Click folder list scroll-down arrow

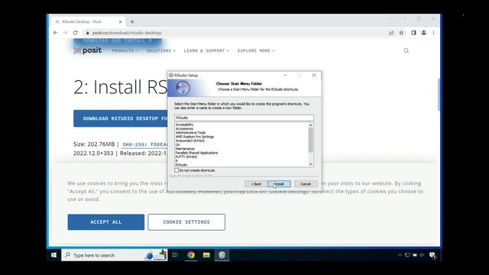point(311,164)
